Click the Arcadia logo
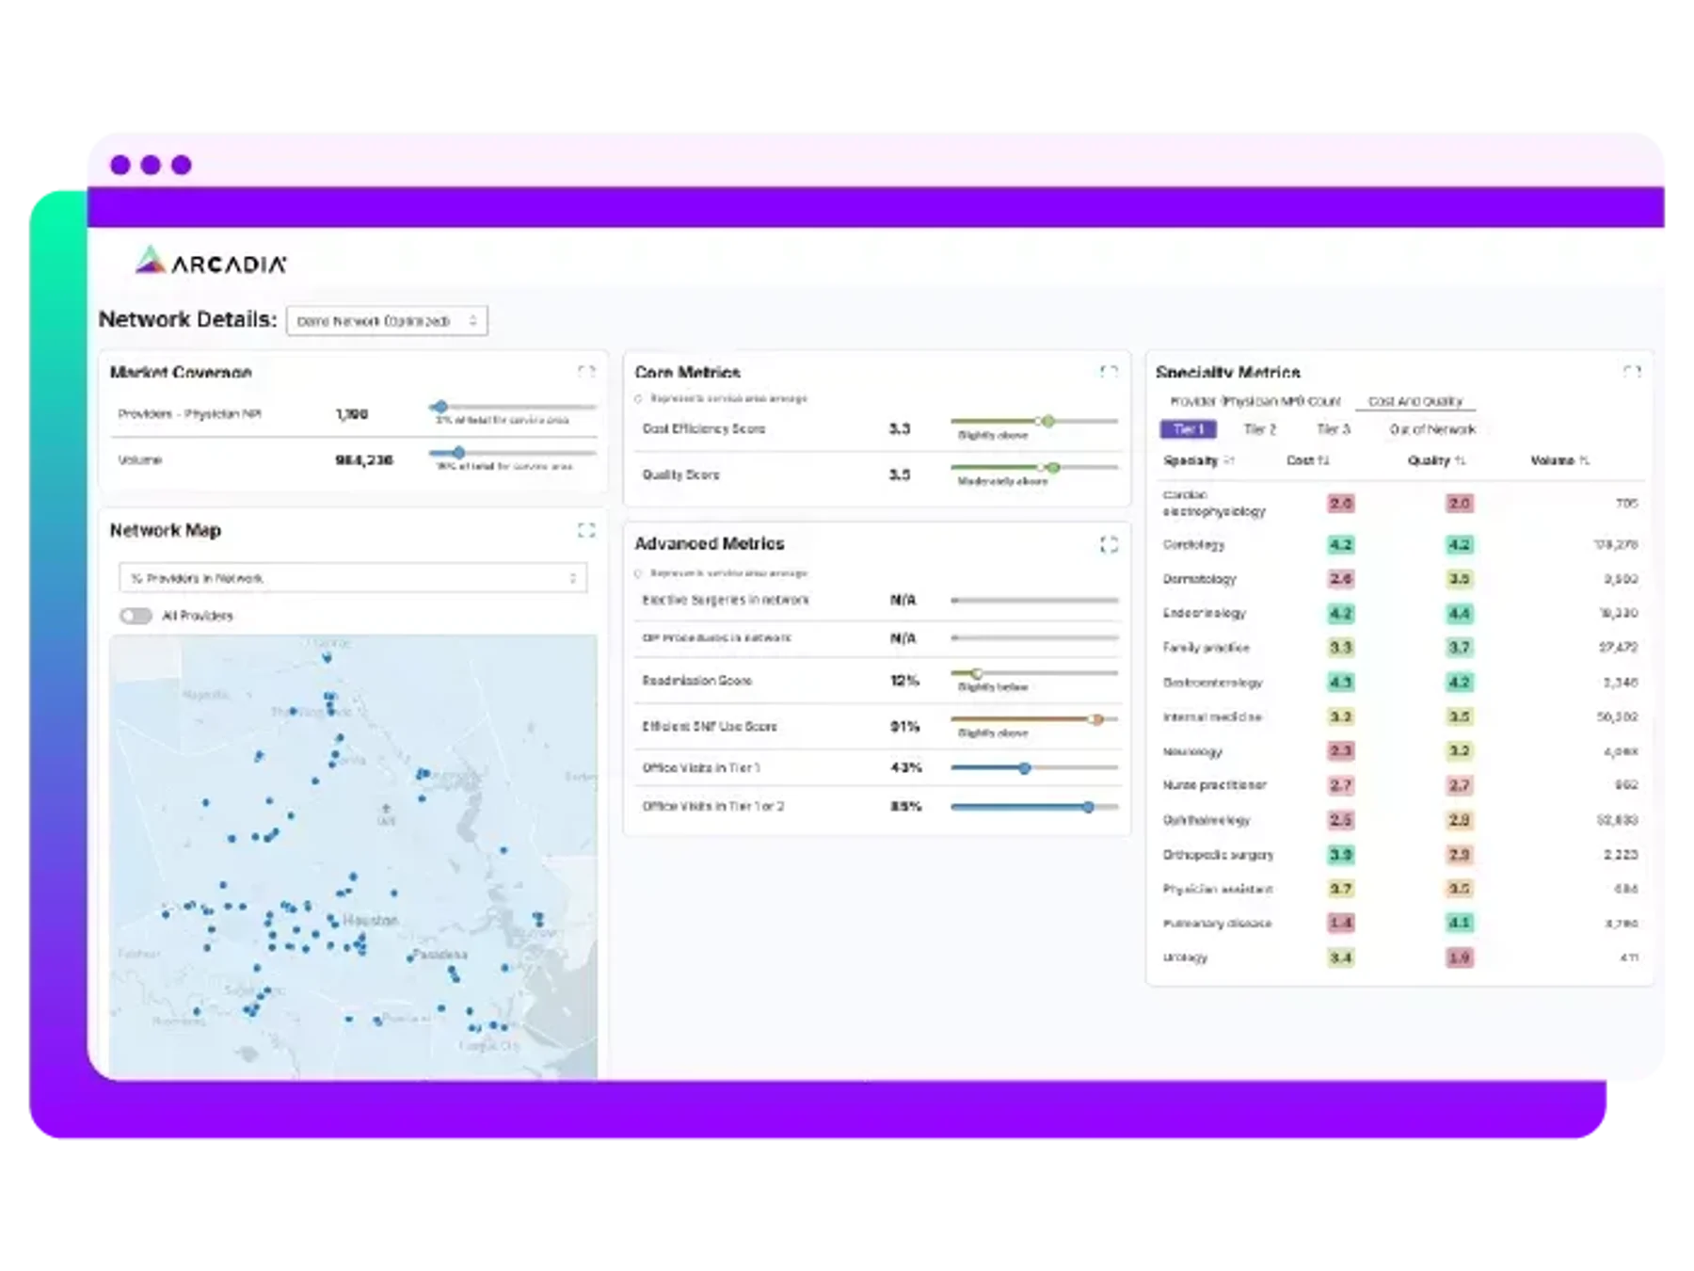1694x1271 pixels. tap(211, 261)
